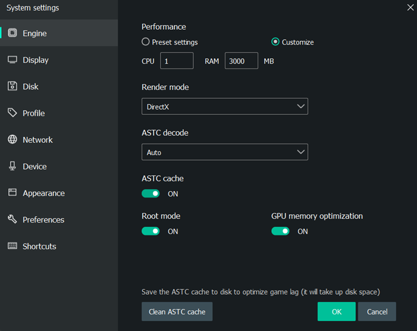Viewport: 417px width, 331px height.
Task: Click the Engine chip icon in sidebar
Action: pyautogui.click(x=12, y=33)
